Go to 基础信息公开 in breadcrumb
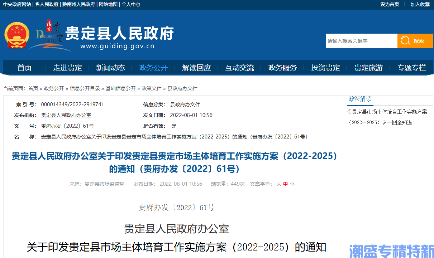The width and height of the screenshot is (434, 258). 121,88
